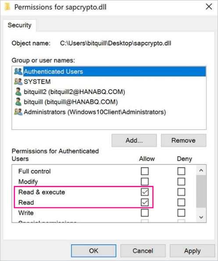Click Cancel to discard changes
218x261 pixels.
143,251
